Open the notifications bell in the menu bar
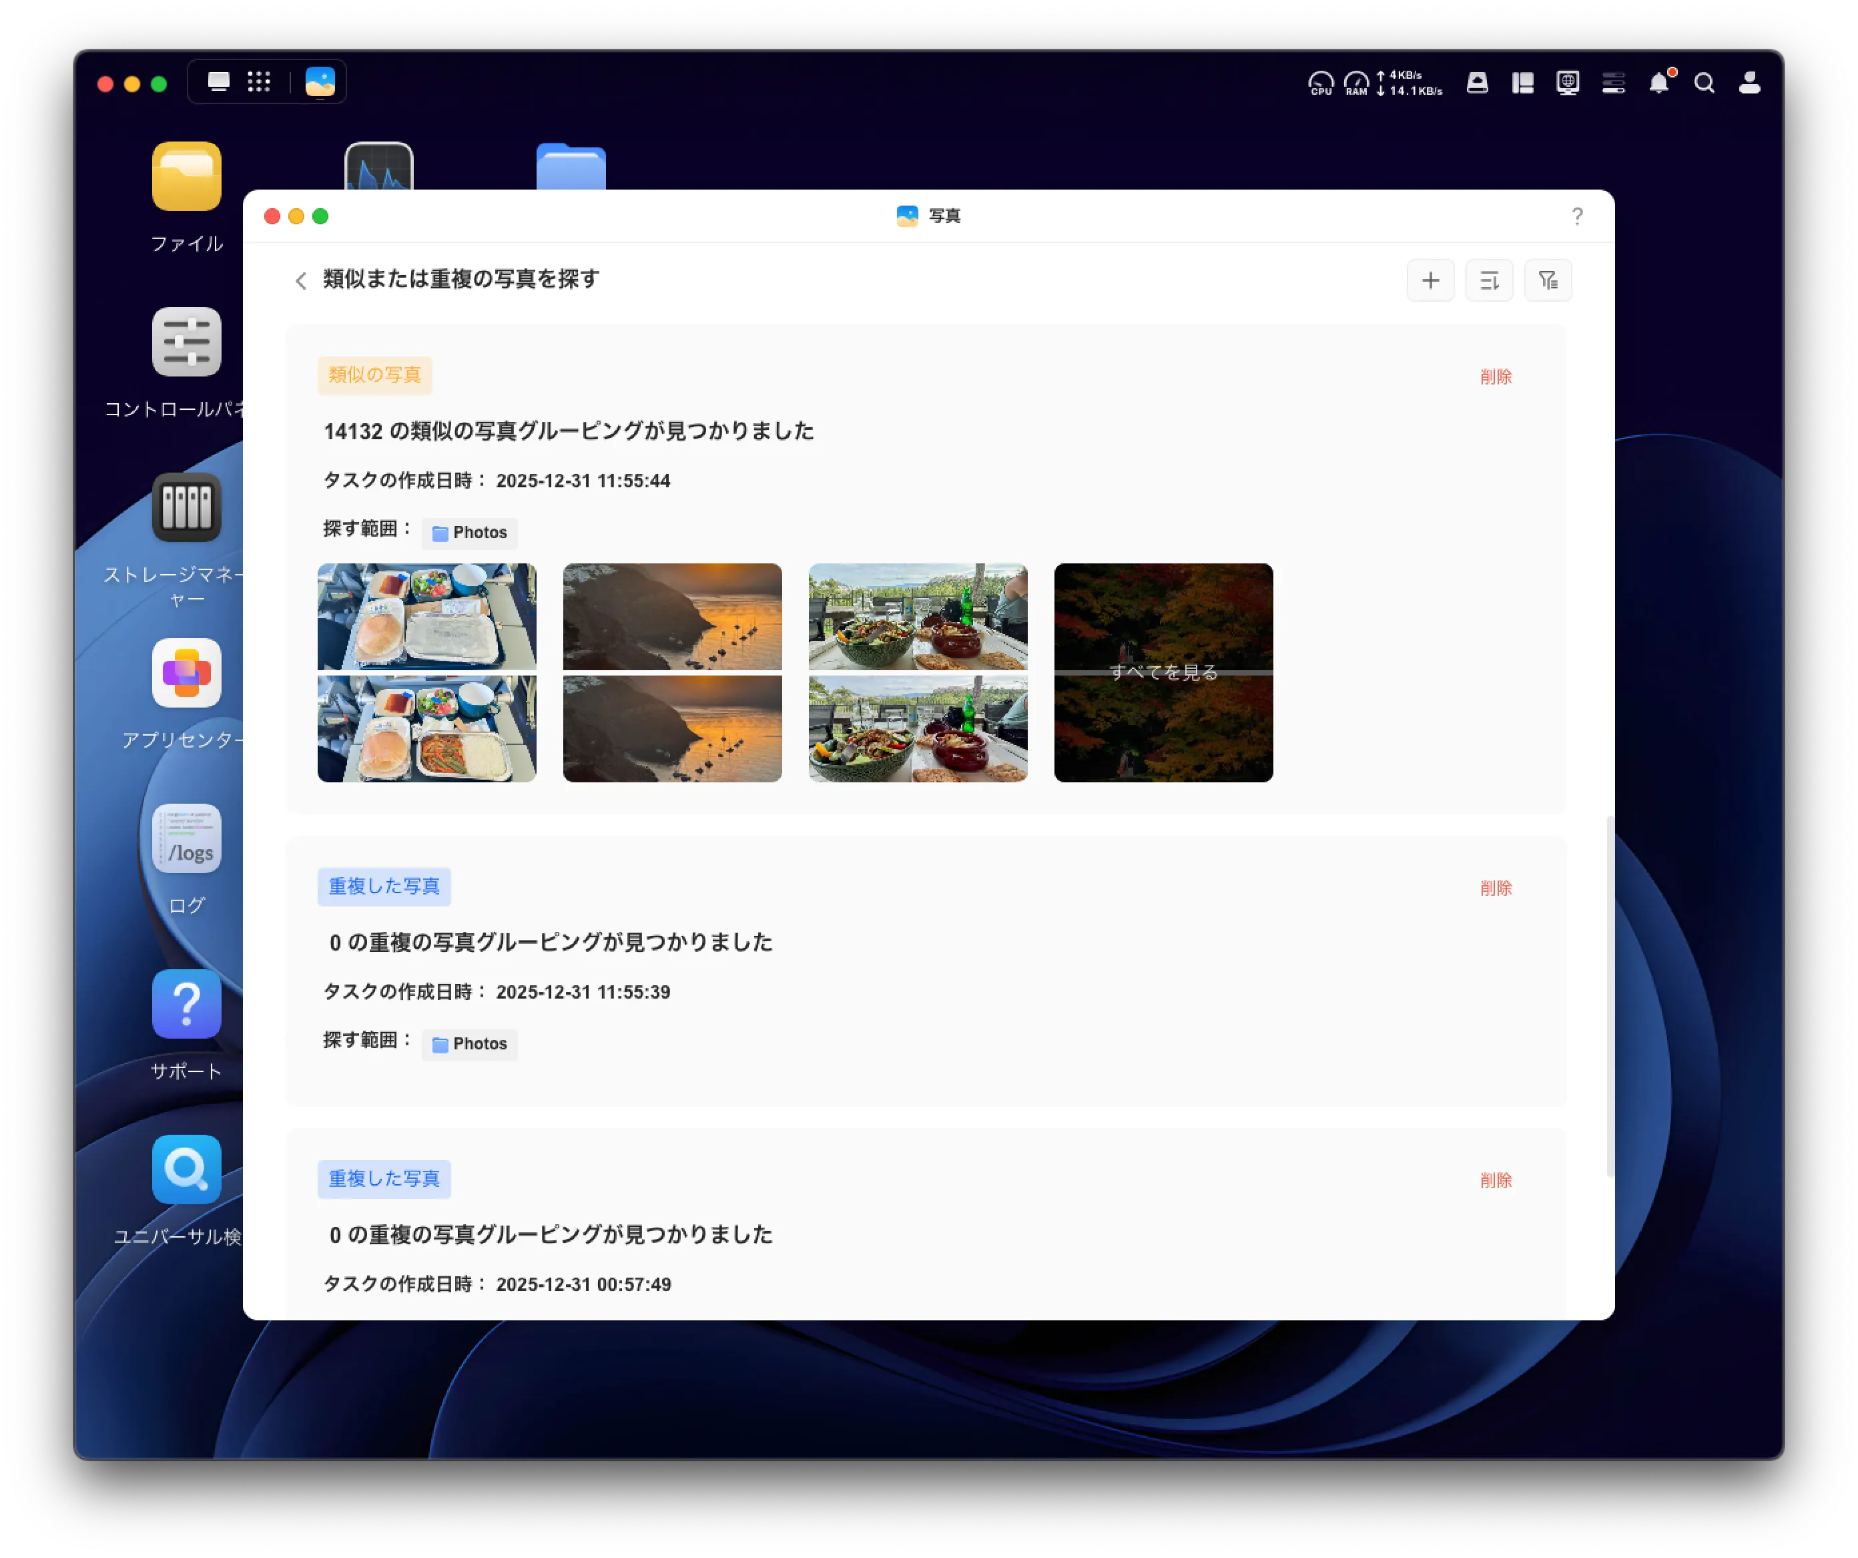 coord(1660,82)
